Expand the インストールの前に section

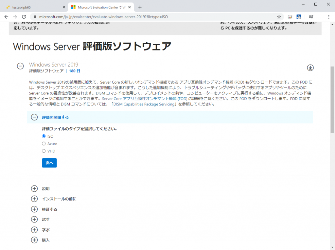(34, 199)
